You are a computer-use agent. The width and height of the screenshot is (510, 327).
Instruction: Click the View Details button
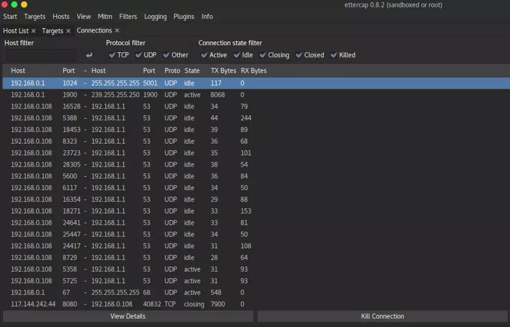[128, 316]
